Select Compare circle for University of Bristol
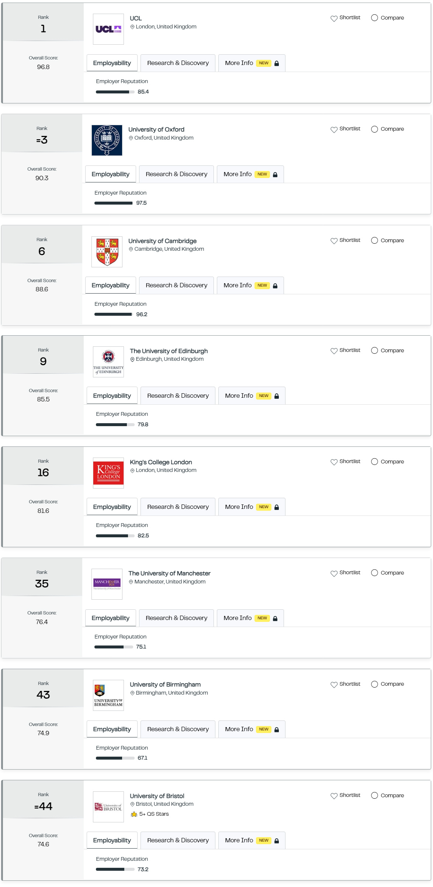Screen dimensions: 433x887 point(374,795)
